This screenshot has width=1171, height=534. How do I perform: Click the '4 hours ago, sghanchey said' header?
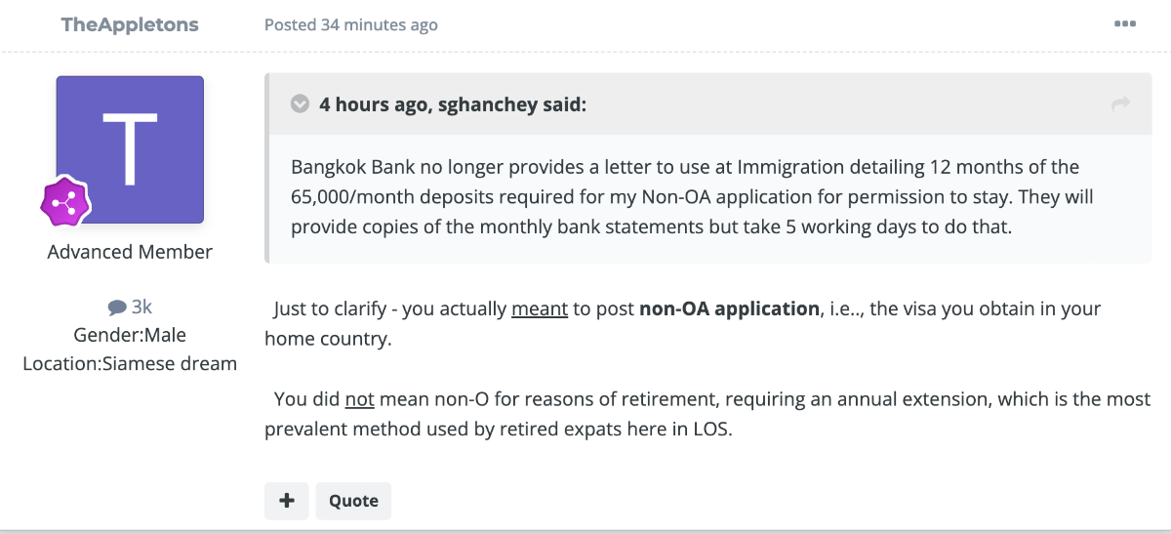[x=453, y=103]
